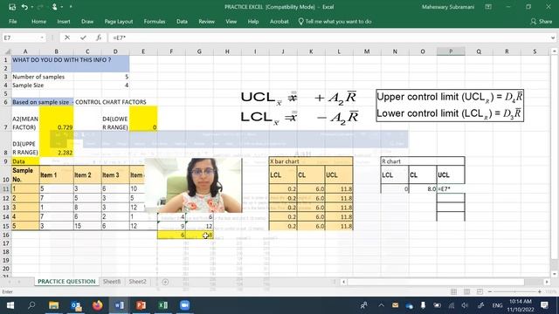Open the Windows Start menu
The width and height of the screenshot is (559, 314).
click(x=10, y=305)
